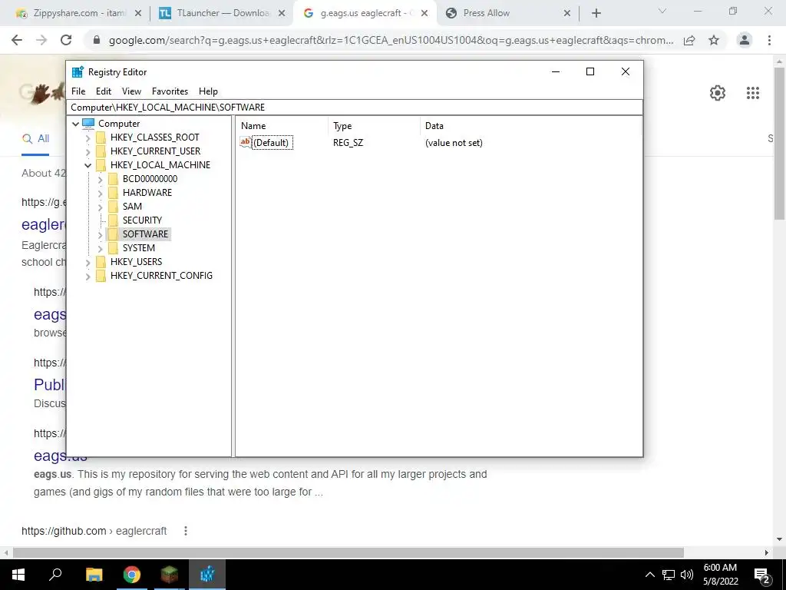The image size is (786, 590).
Task: Click the registry path address bar
Action: tap(355, 108)
